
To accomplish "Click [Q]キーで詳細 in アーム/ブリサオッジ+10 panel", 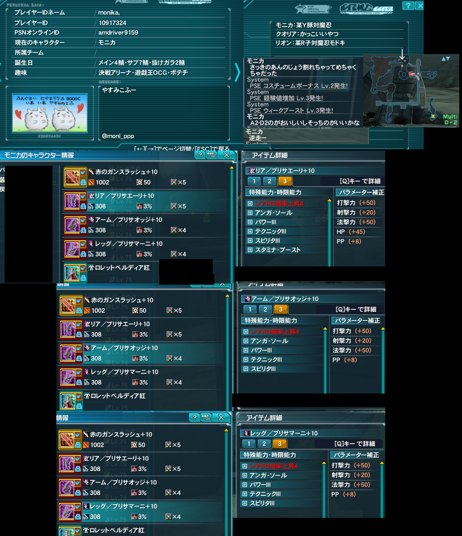I will click(x=356, y=309).
